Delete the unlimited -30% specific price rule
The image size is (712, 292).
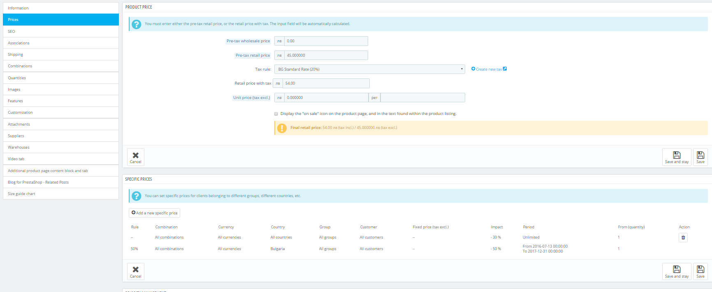click(683, 237)
